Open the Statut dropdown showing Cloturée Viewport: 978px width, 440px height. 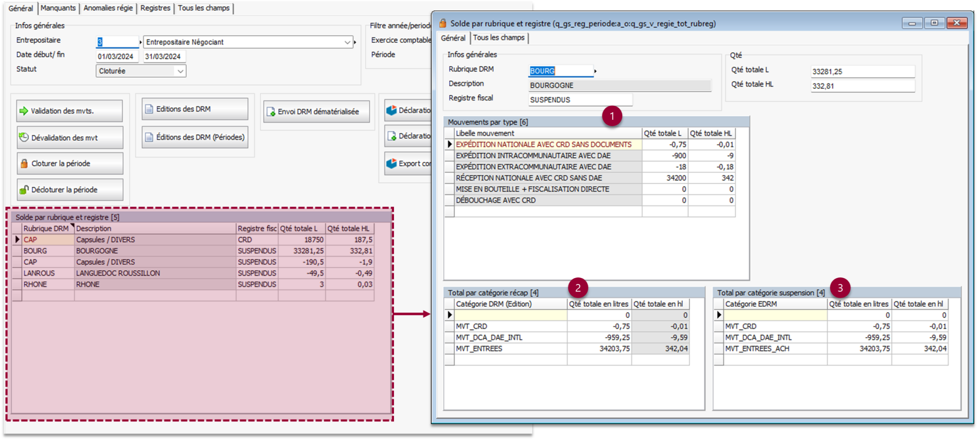point(180,71)
